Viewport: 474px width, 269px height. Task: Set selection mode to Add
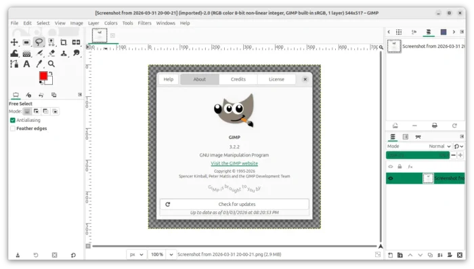[37, 111]
